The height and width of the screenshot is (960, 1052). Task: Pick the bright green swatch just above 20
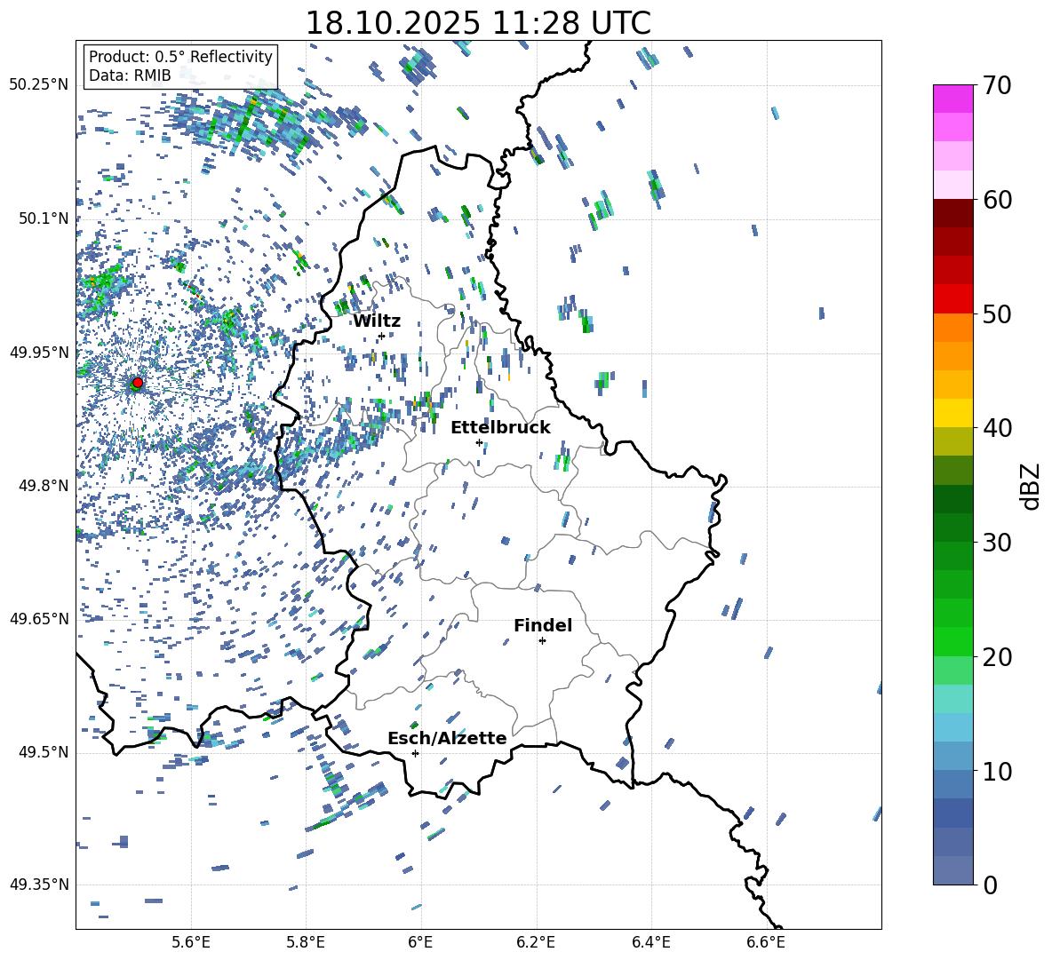[953, 641]
